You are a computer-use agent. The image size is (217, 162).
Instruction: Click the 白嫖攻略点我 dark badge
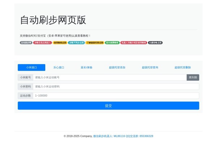click(155, 42)
